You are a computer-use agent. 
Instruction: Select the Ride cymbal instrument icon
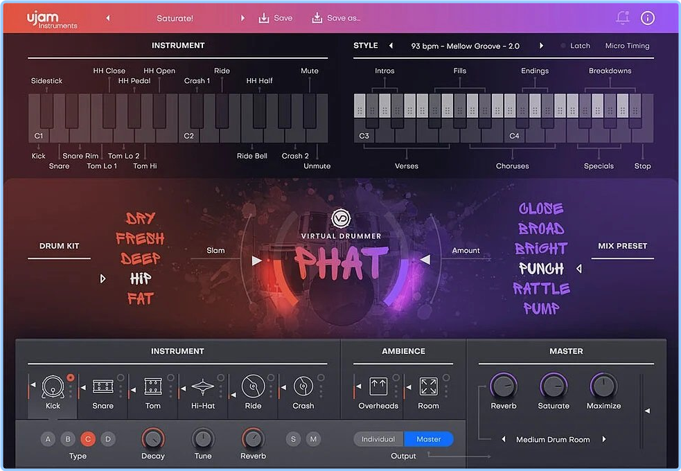(x=253, y=386)
